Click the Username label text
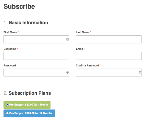 [10, 49]
